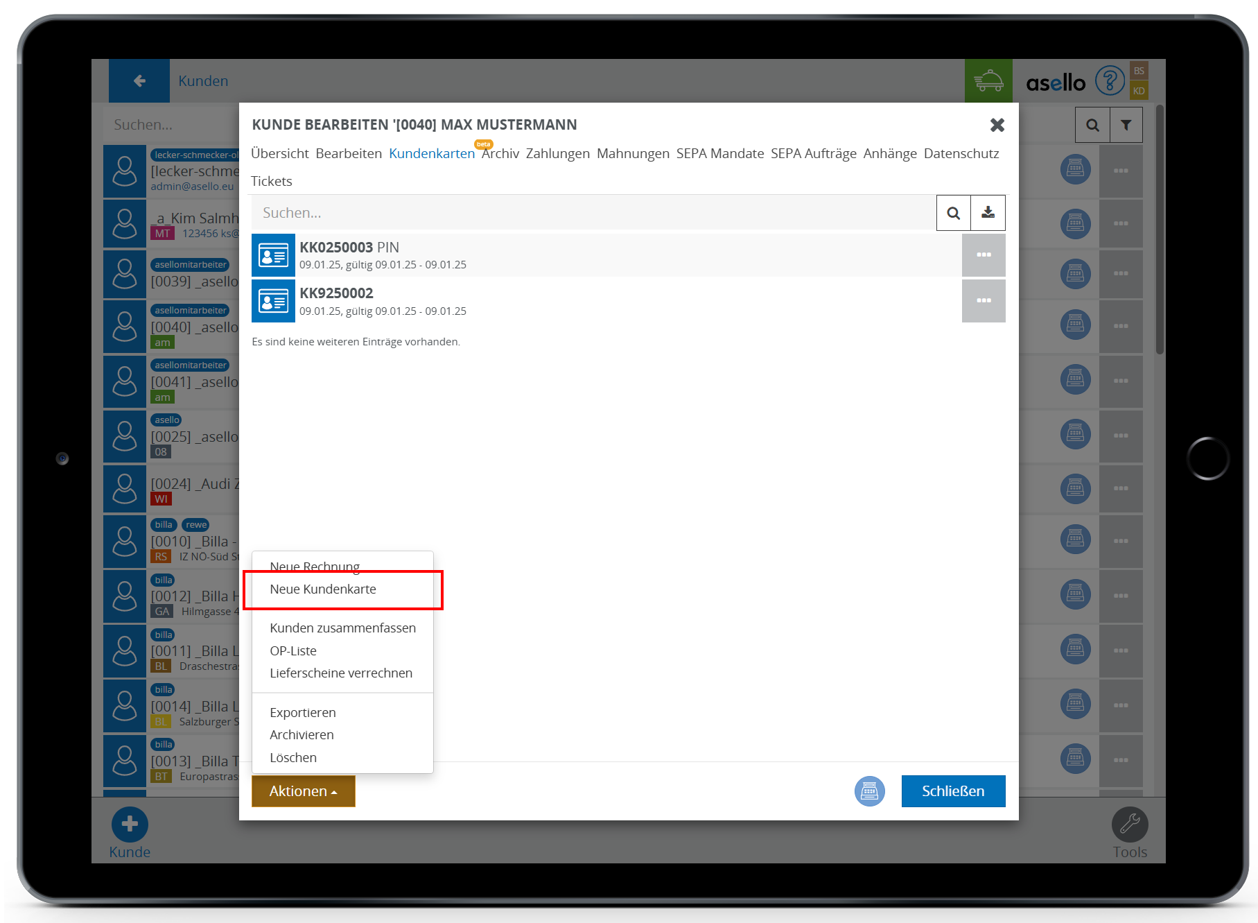This screenshot has width=1258, height=923.
Task: Open the three-dot menu for card KK9250002
Action: (x=983, y=301)
